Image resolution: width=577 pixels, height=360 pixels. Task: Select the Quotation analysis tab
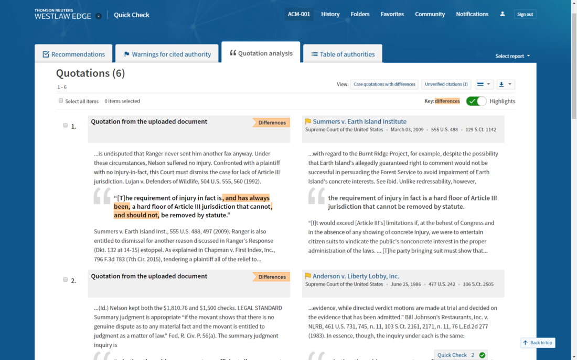coord(261,53)
